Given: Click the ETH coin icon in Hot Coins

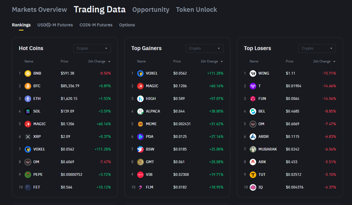Looking at the screenshot, I should 28,99.
